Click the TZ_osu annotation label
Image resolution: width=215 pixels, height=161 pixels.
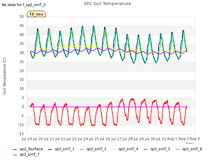point(36,14)
